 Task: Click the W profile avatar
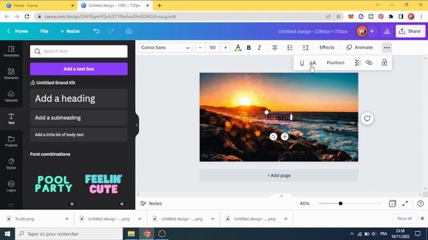pos(362,31)
